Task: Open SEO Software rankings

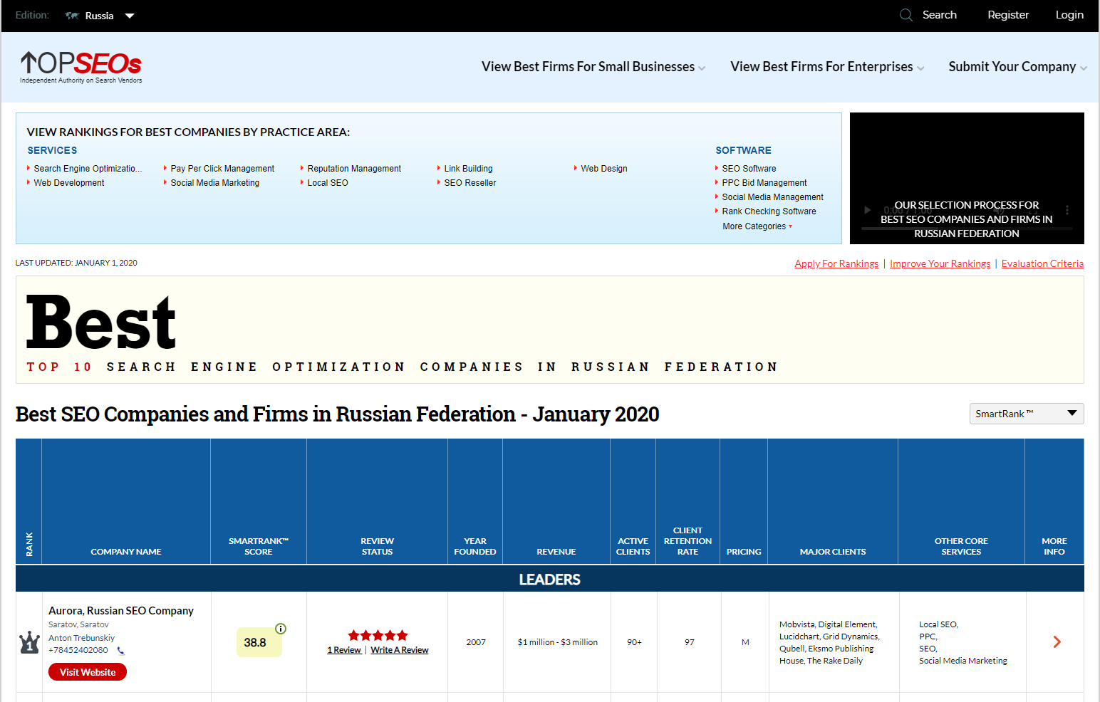Action: click(x=749, y=169)
